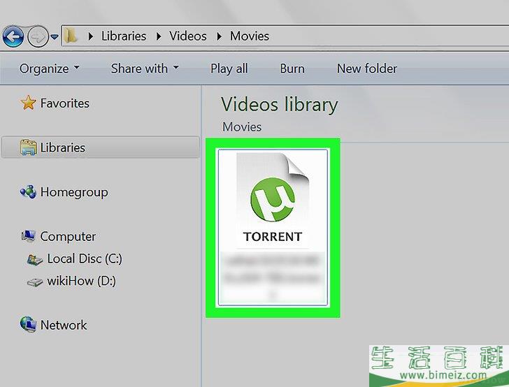Image resolution: width=509 pixels, height=387 pixels.
Task: Open the recent locations dropdown arrow
Action: (55, 37)
